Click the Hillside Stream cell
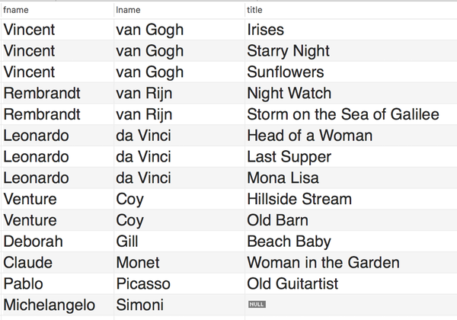 (x=299, y=200)
